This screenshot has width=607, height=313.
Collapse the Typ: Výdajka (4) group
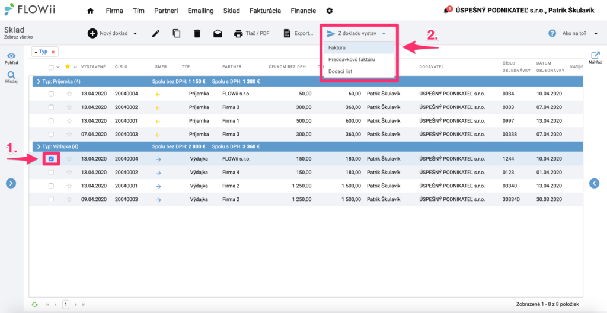39,147
